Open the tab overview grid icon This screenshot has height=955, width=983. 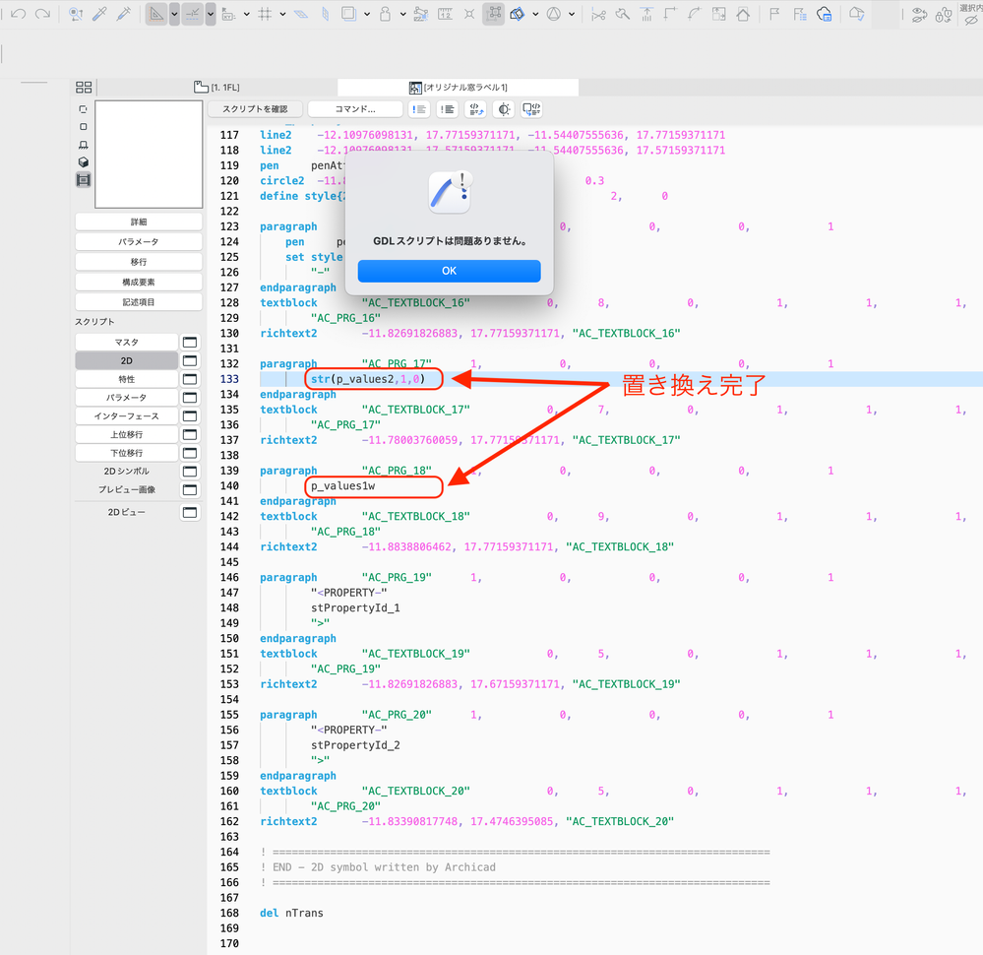pyautogui.click(x=84, y=88)
